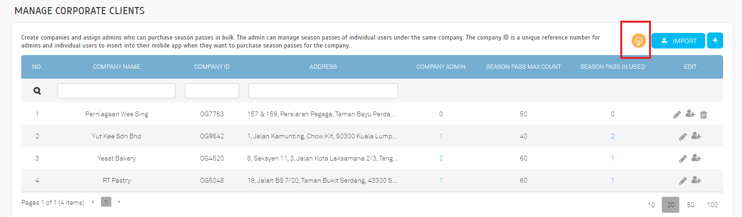Open Yeast Bakery company admin count link
The width and height of the screenshot is (742, 217).
point(441,159)
